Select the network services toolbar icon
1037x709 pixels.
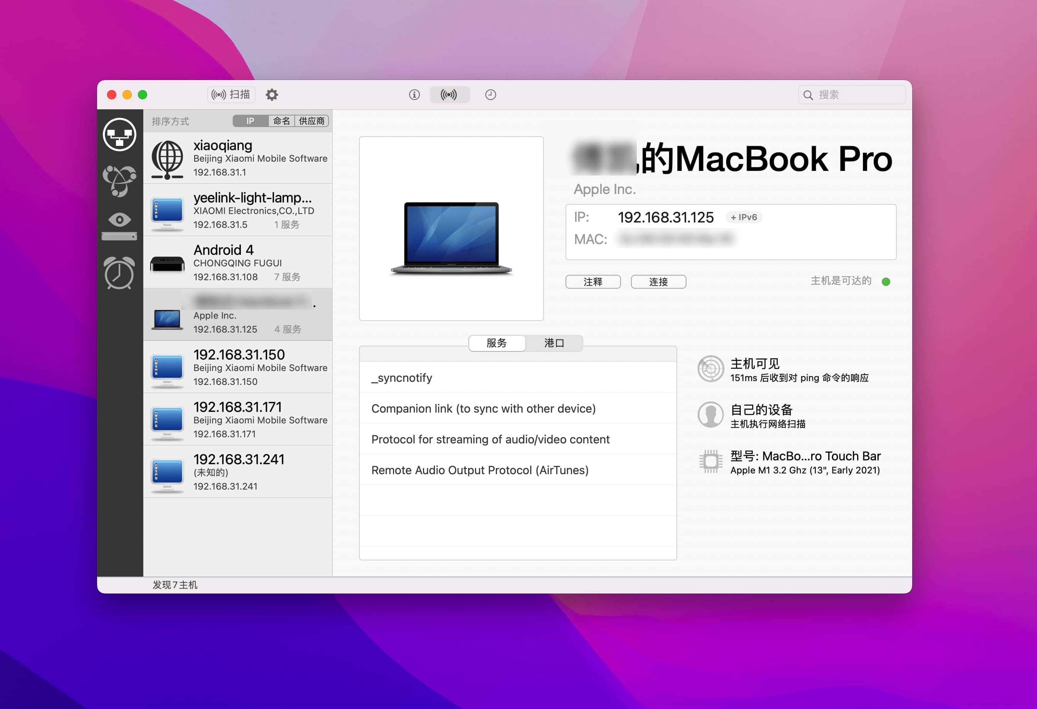point(449,95)
